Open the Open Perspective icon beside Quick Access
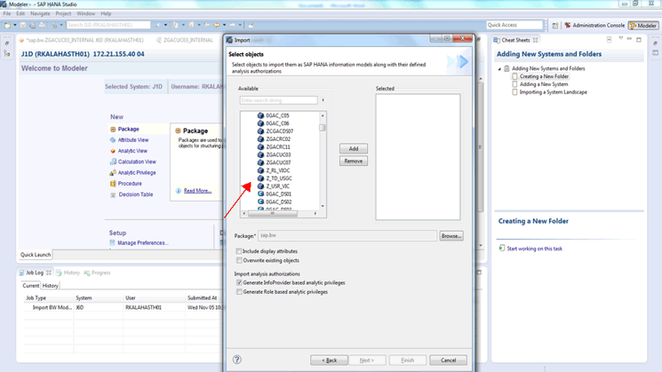 555,26
